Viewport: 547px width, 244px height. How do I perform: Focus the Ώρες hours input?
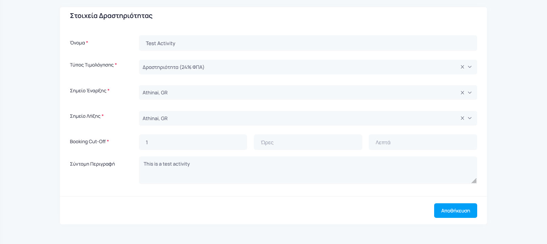pyautogui.click(x=308, y=143)
